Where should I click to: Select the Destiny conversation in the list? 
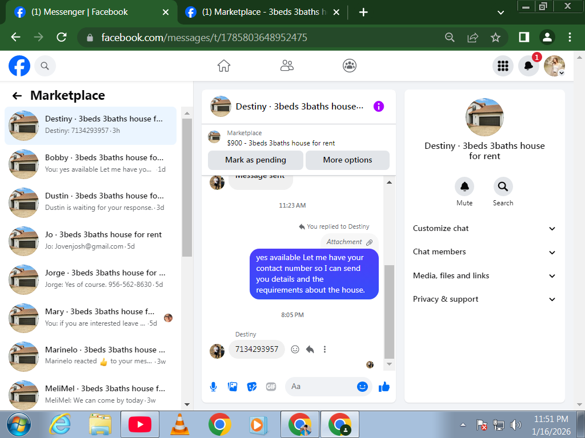[90, 125]
